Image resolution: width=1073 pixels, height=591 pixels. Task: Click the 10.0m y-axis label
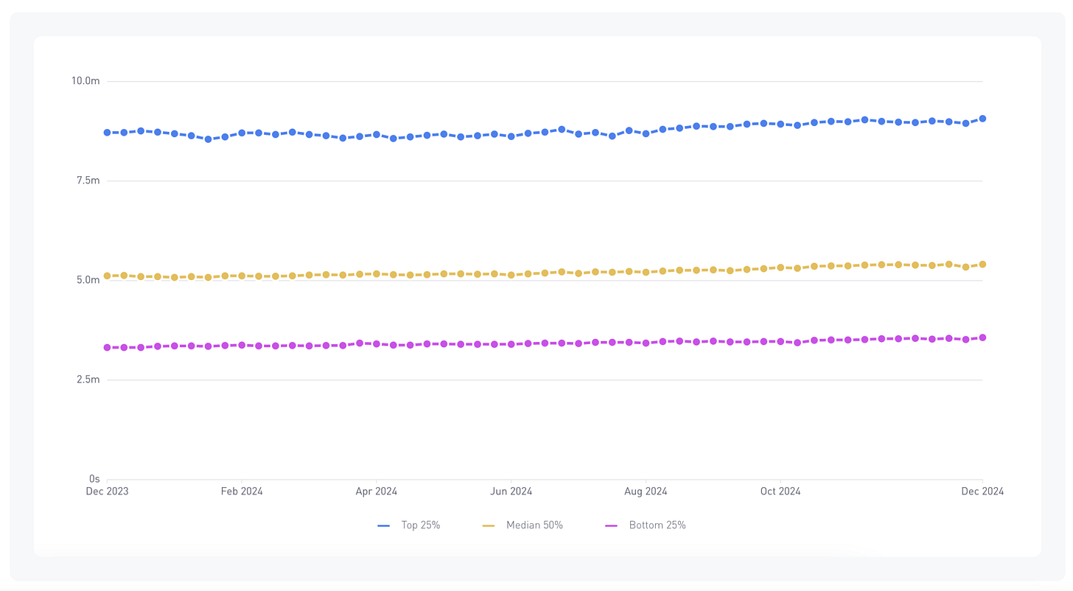85,81
